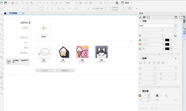Open the Arial font family dropdown
Screen dimensions: 186x111
[x=175, y=25]
